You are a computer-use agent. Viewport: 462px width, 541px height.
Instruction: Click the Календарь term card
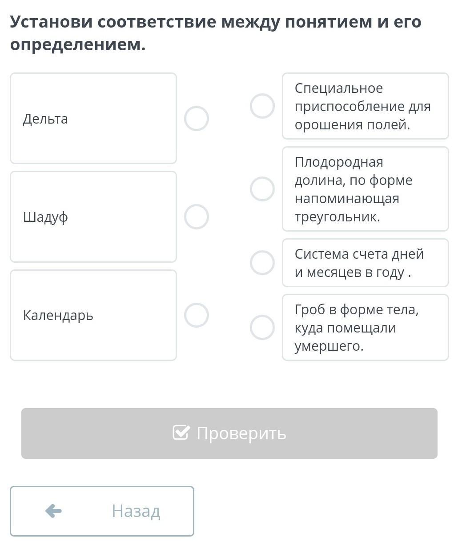93,315
